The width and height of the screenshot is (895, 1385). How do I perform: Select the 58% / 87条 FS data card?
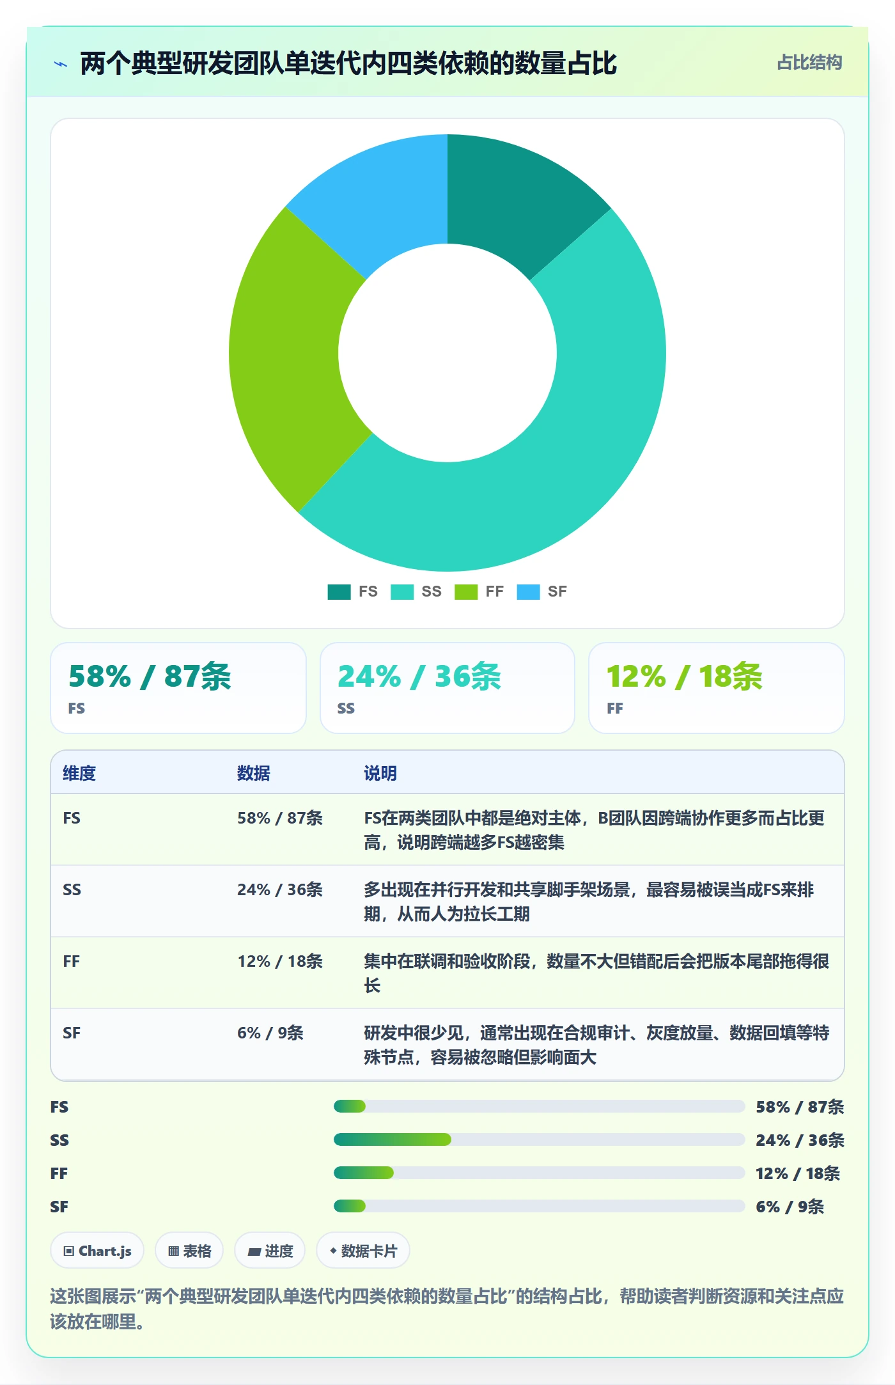pyautogui.click(x=178, y=688)
